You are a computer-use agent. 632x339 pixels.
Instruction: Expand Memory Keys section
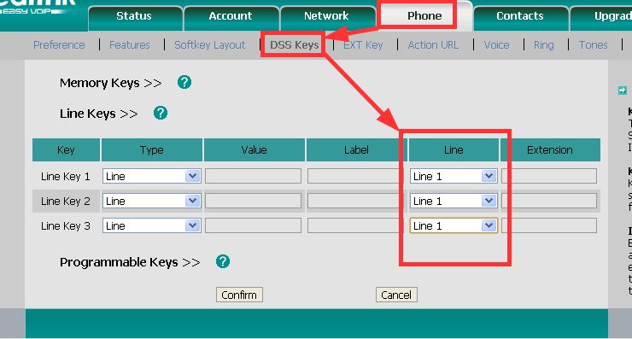111,83
